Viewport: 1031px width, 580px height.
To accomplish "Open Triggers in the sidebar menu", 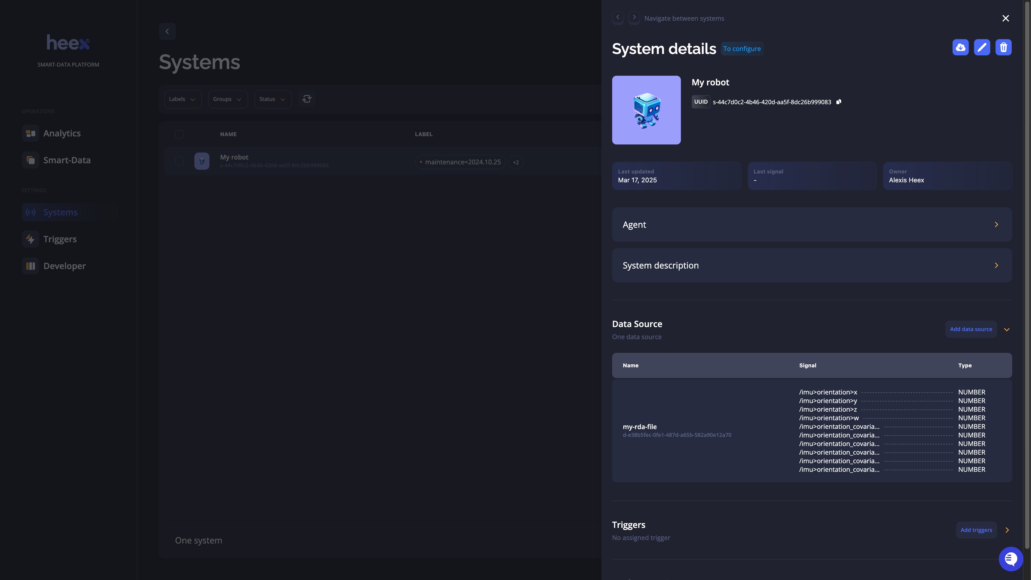I will coord(60,239).
